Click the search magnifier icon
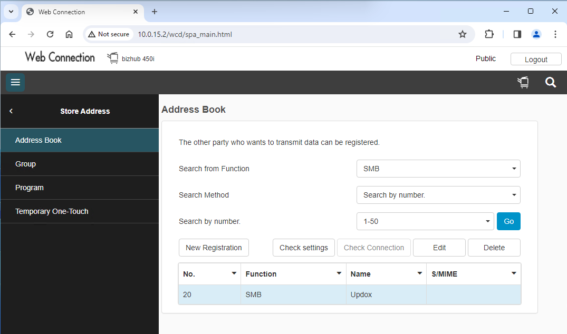 pos(550,82)
